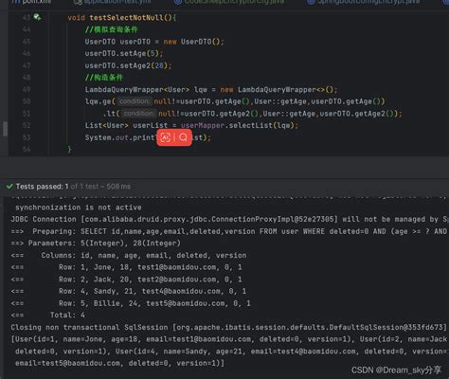Click the AI recognition icon in the red overlay
The width and height of the screenshot is (449, 379).
(x=166, y=137)
